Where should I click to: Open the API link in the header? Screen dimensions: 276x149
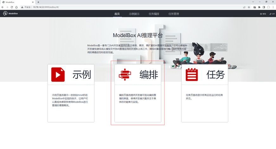pyautogui.click(x=272, y=14)
